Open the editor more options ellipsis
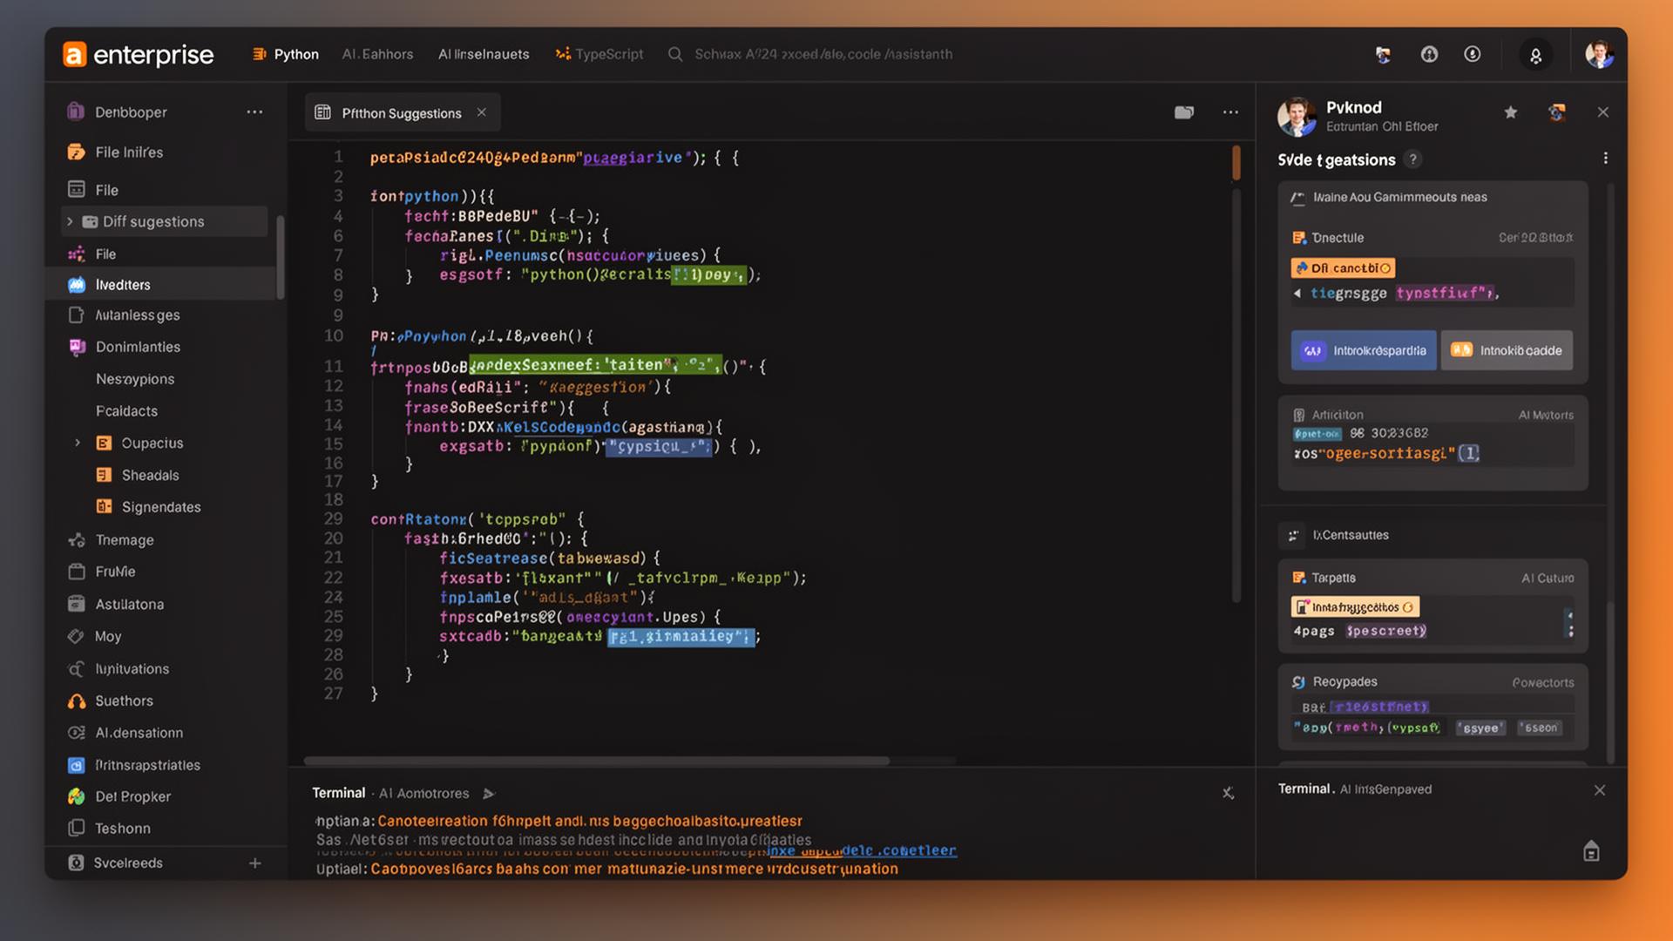 [x=1230, y=112]
